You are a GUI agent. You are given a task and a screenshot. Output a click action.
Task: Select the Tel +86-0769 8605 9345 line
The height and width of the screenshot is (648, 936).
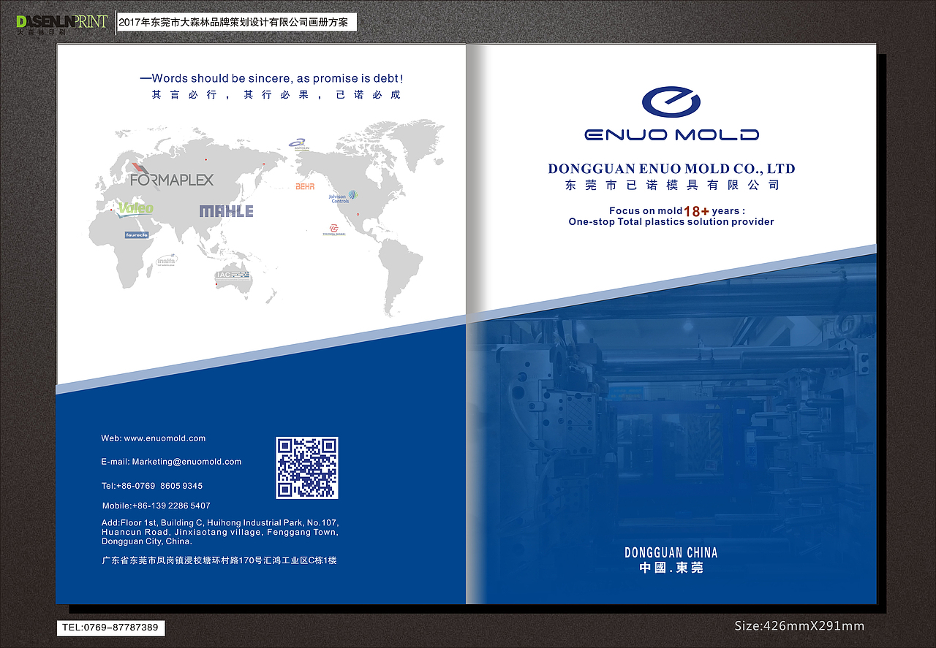tap(152, 486)
